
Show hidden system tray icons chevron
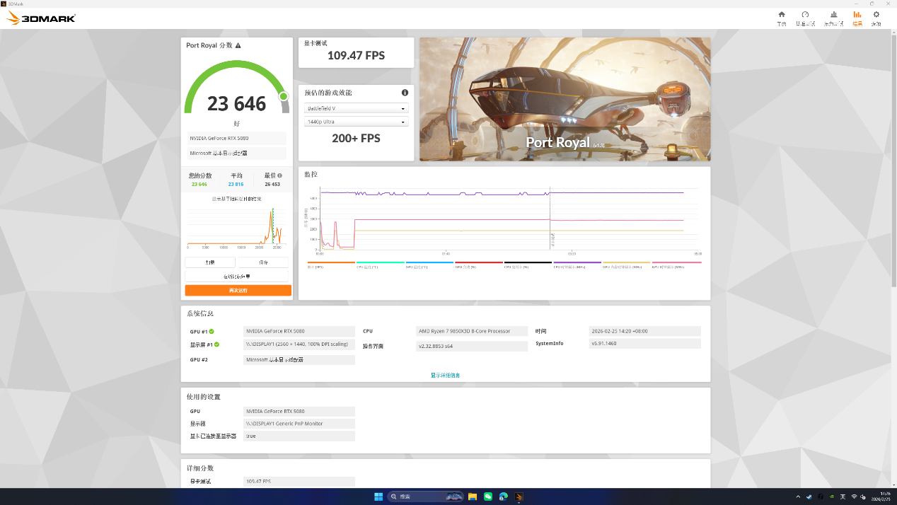point(798,497)
